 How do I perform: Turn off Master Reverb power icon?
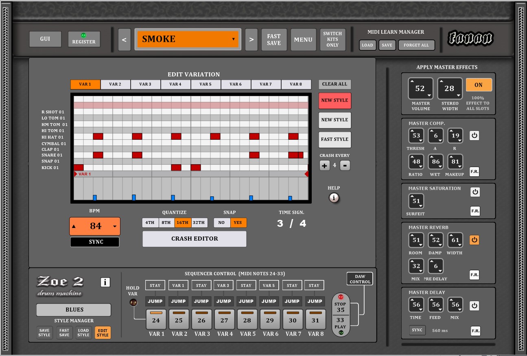pyautogui.click(x=475, y=240)
